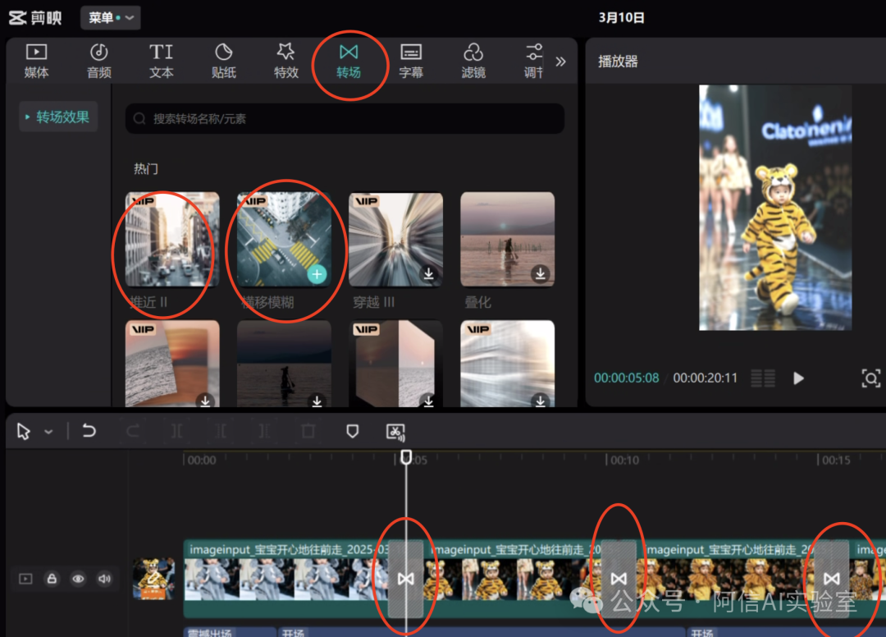Image resolution: width=886 pixels, height=637 pixels.
Task: Select the 震撼出场 audio clip
Action: (x=230, y=632)
